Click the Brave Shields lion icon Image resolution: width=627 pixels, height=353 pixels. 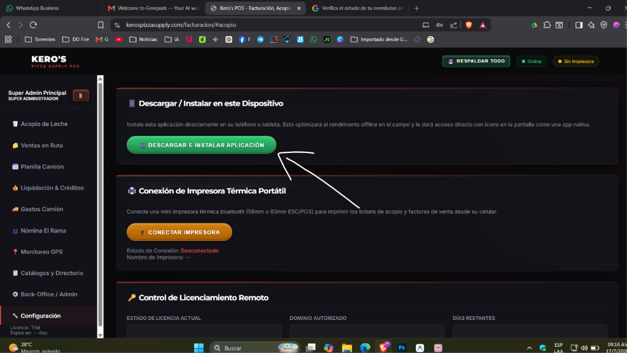468,24
